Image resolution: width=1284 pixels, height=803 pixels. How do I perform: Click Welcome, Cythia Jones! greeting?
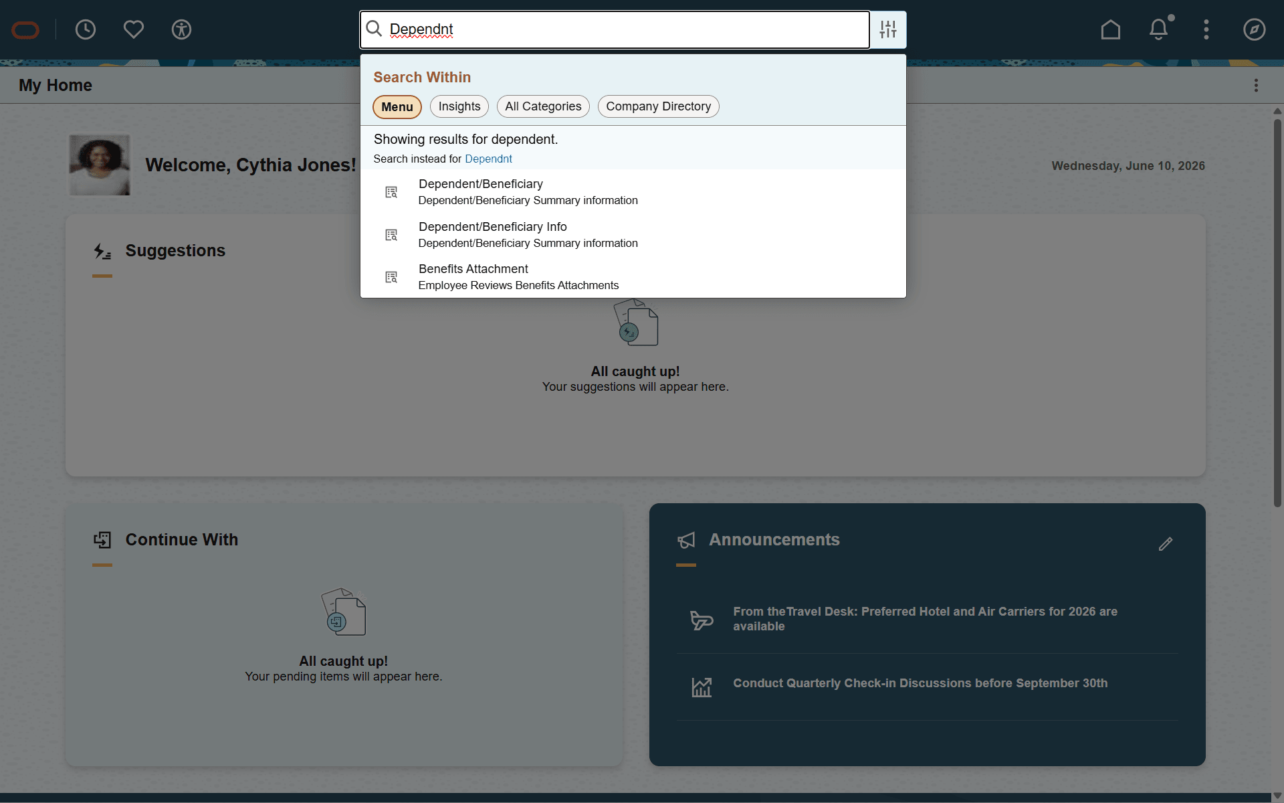[251, 165]
